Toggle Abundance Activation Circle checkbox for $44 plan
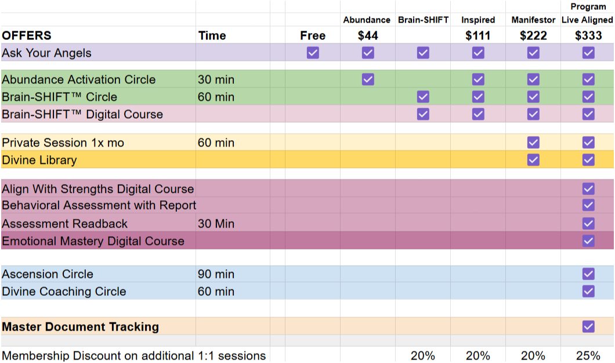This screenshot has height=363, width=615. 367,79
